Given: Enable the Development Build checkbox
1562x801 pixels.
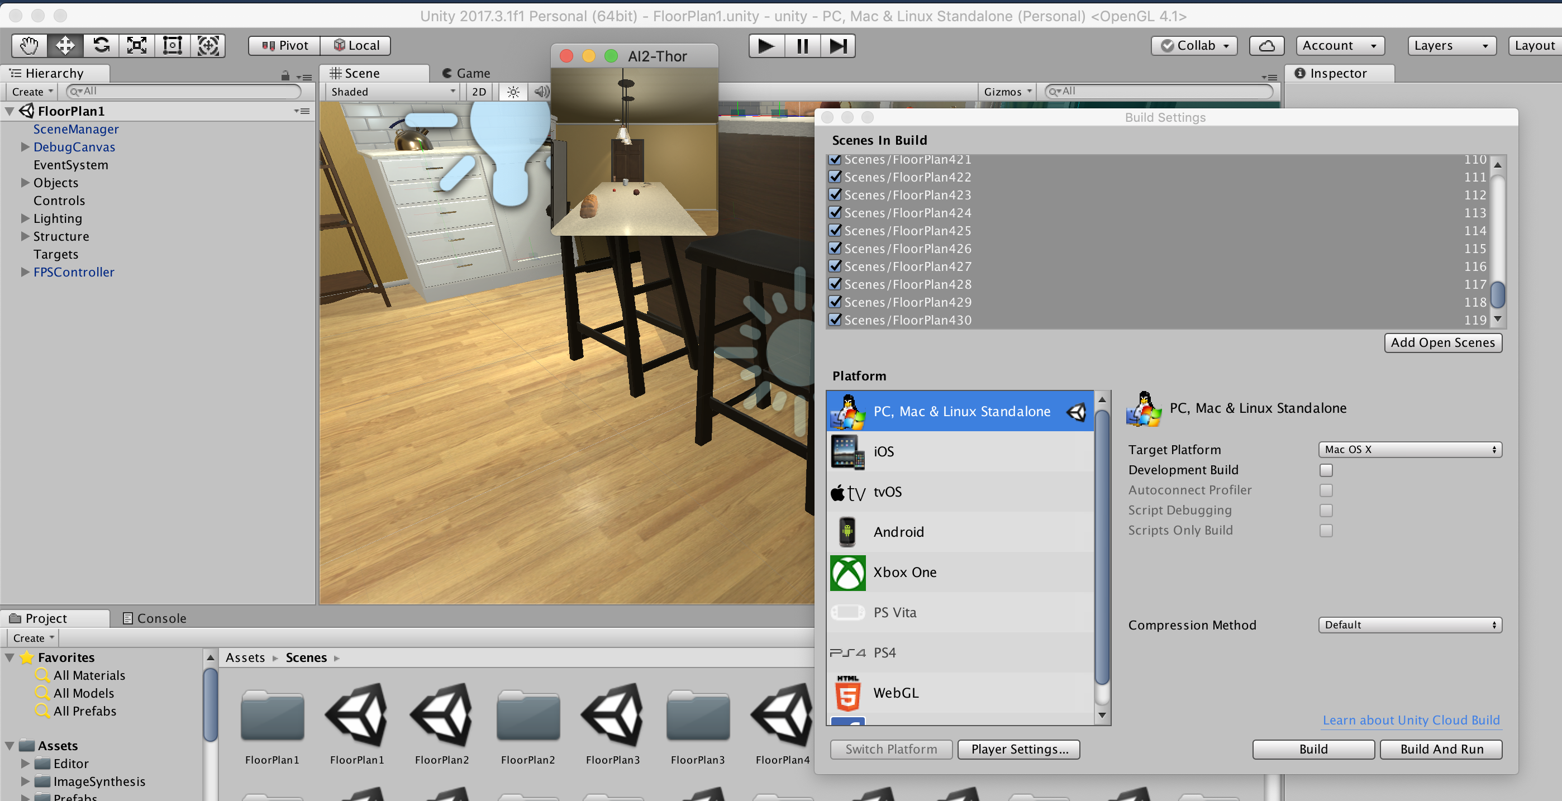Looking at the screenshot, I should 1326,470.
